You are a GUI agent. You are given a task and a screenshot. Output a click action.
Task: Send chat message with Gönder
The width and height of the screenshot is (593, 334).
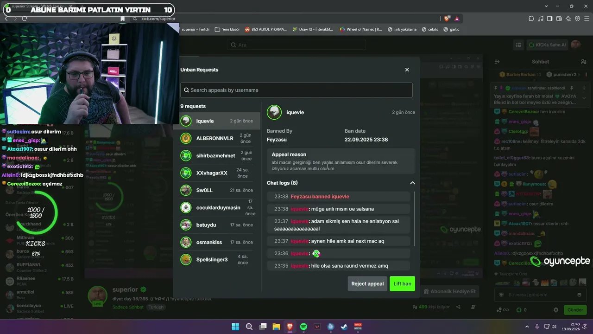click(575, 310)
